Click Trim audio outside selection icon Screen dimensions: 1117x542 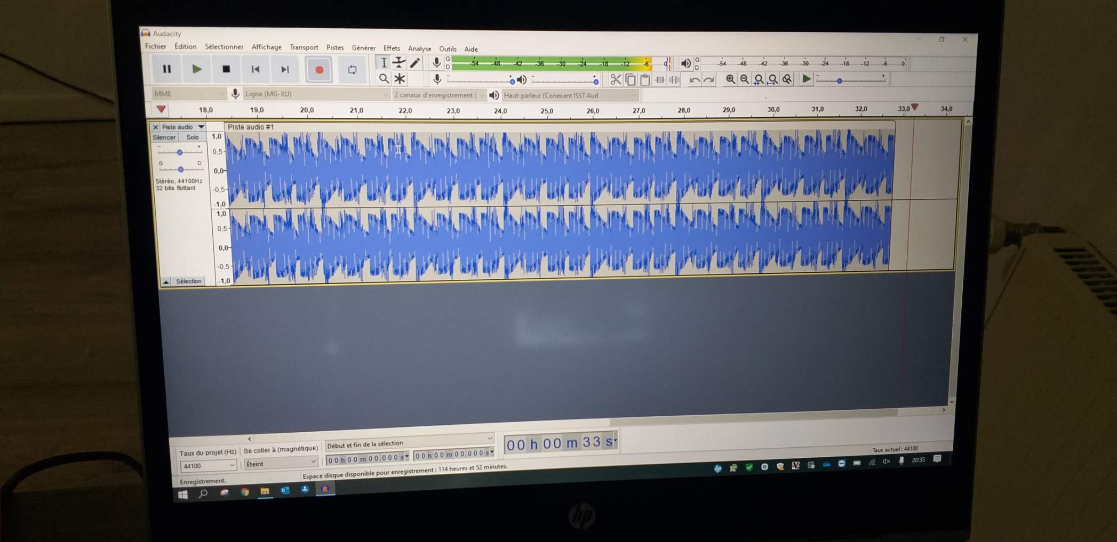[660, 80]
